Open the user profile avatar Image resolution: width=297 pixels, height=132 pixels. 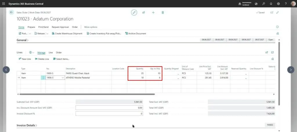pos(293,3)
